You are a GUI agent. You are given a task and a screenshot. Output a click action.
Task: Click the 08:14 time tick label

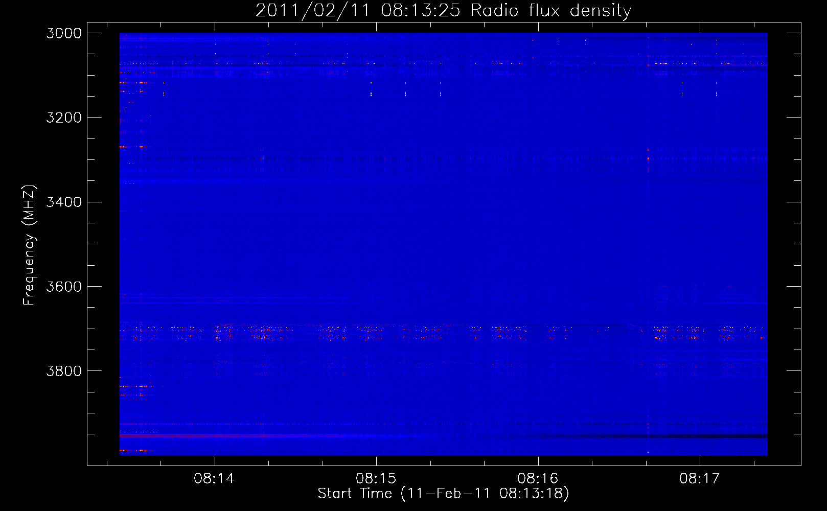(214, 478)
